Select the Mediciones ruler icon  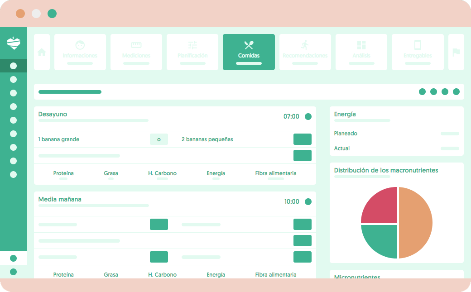point(136,45)
